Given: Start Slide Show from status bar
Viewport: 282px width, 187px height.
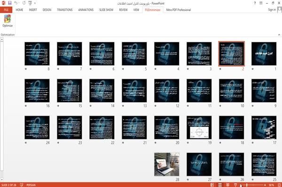Looking at the screenshot, I should point(235,185).
